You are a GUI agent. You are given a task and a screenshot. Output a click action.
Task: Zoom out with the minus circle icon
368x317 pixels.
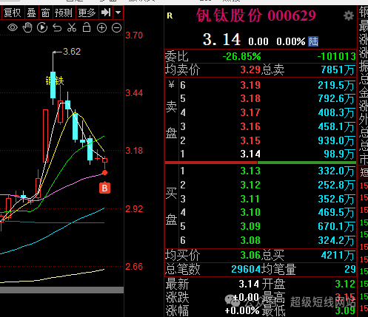[x=116, y=28]
